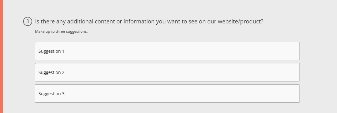Click the word 'website/product?' in the question
337x113 pixels.
tap(240, 22)
